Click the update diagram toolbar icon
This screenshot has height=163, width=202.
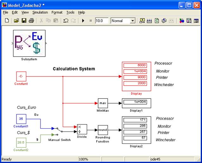[x=157, y=21]
